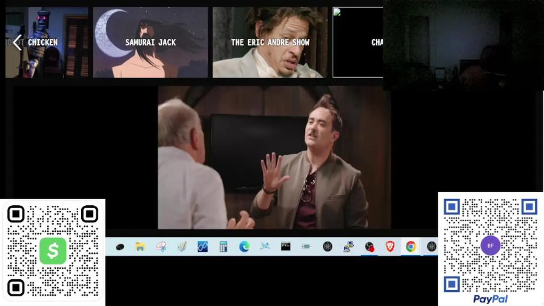Click the playing video of two men
This screenshot has width=544, height=306.
pos(274,158)
